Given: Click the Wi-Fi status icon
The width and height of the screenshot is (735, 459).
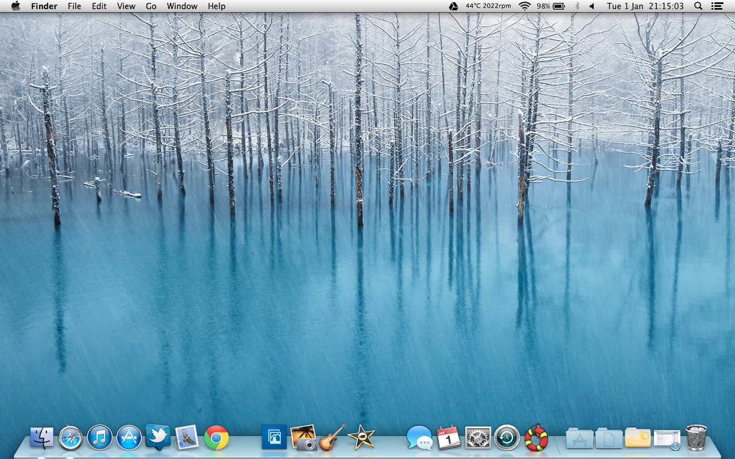Looking at the screenshot, I should coord(524,6).
